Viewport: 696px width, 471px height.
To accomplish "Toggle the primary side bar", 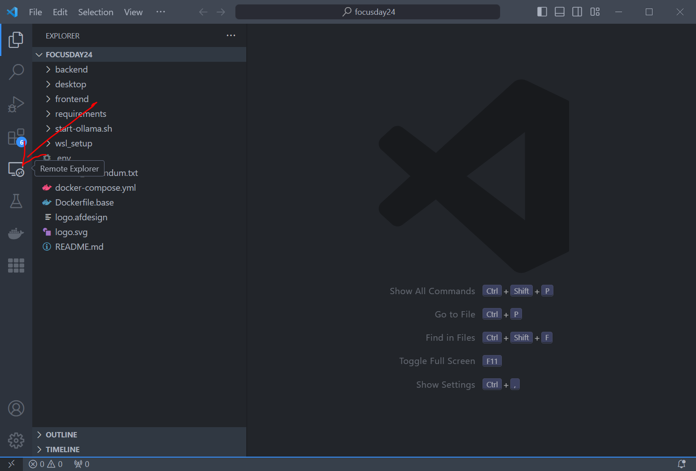I will pos(542,12).
